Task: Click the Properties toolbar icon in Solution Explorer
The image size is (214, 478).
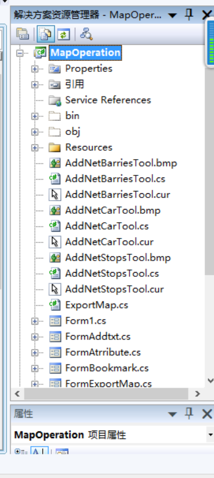Action: tap(23, 34)
